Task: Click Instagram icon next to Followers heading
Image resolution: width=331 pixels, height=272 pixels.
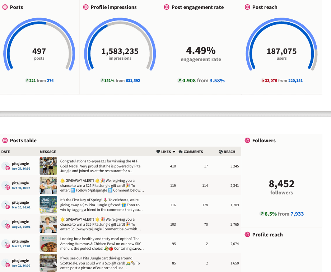Action: (247, 140)
